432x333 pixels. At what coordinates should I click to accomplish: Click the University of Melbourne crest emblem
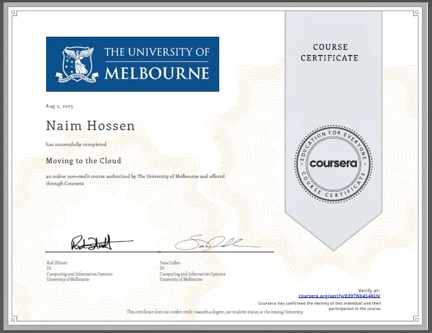[77, 64]
